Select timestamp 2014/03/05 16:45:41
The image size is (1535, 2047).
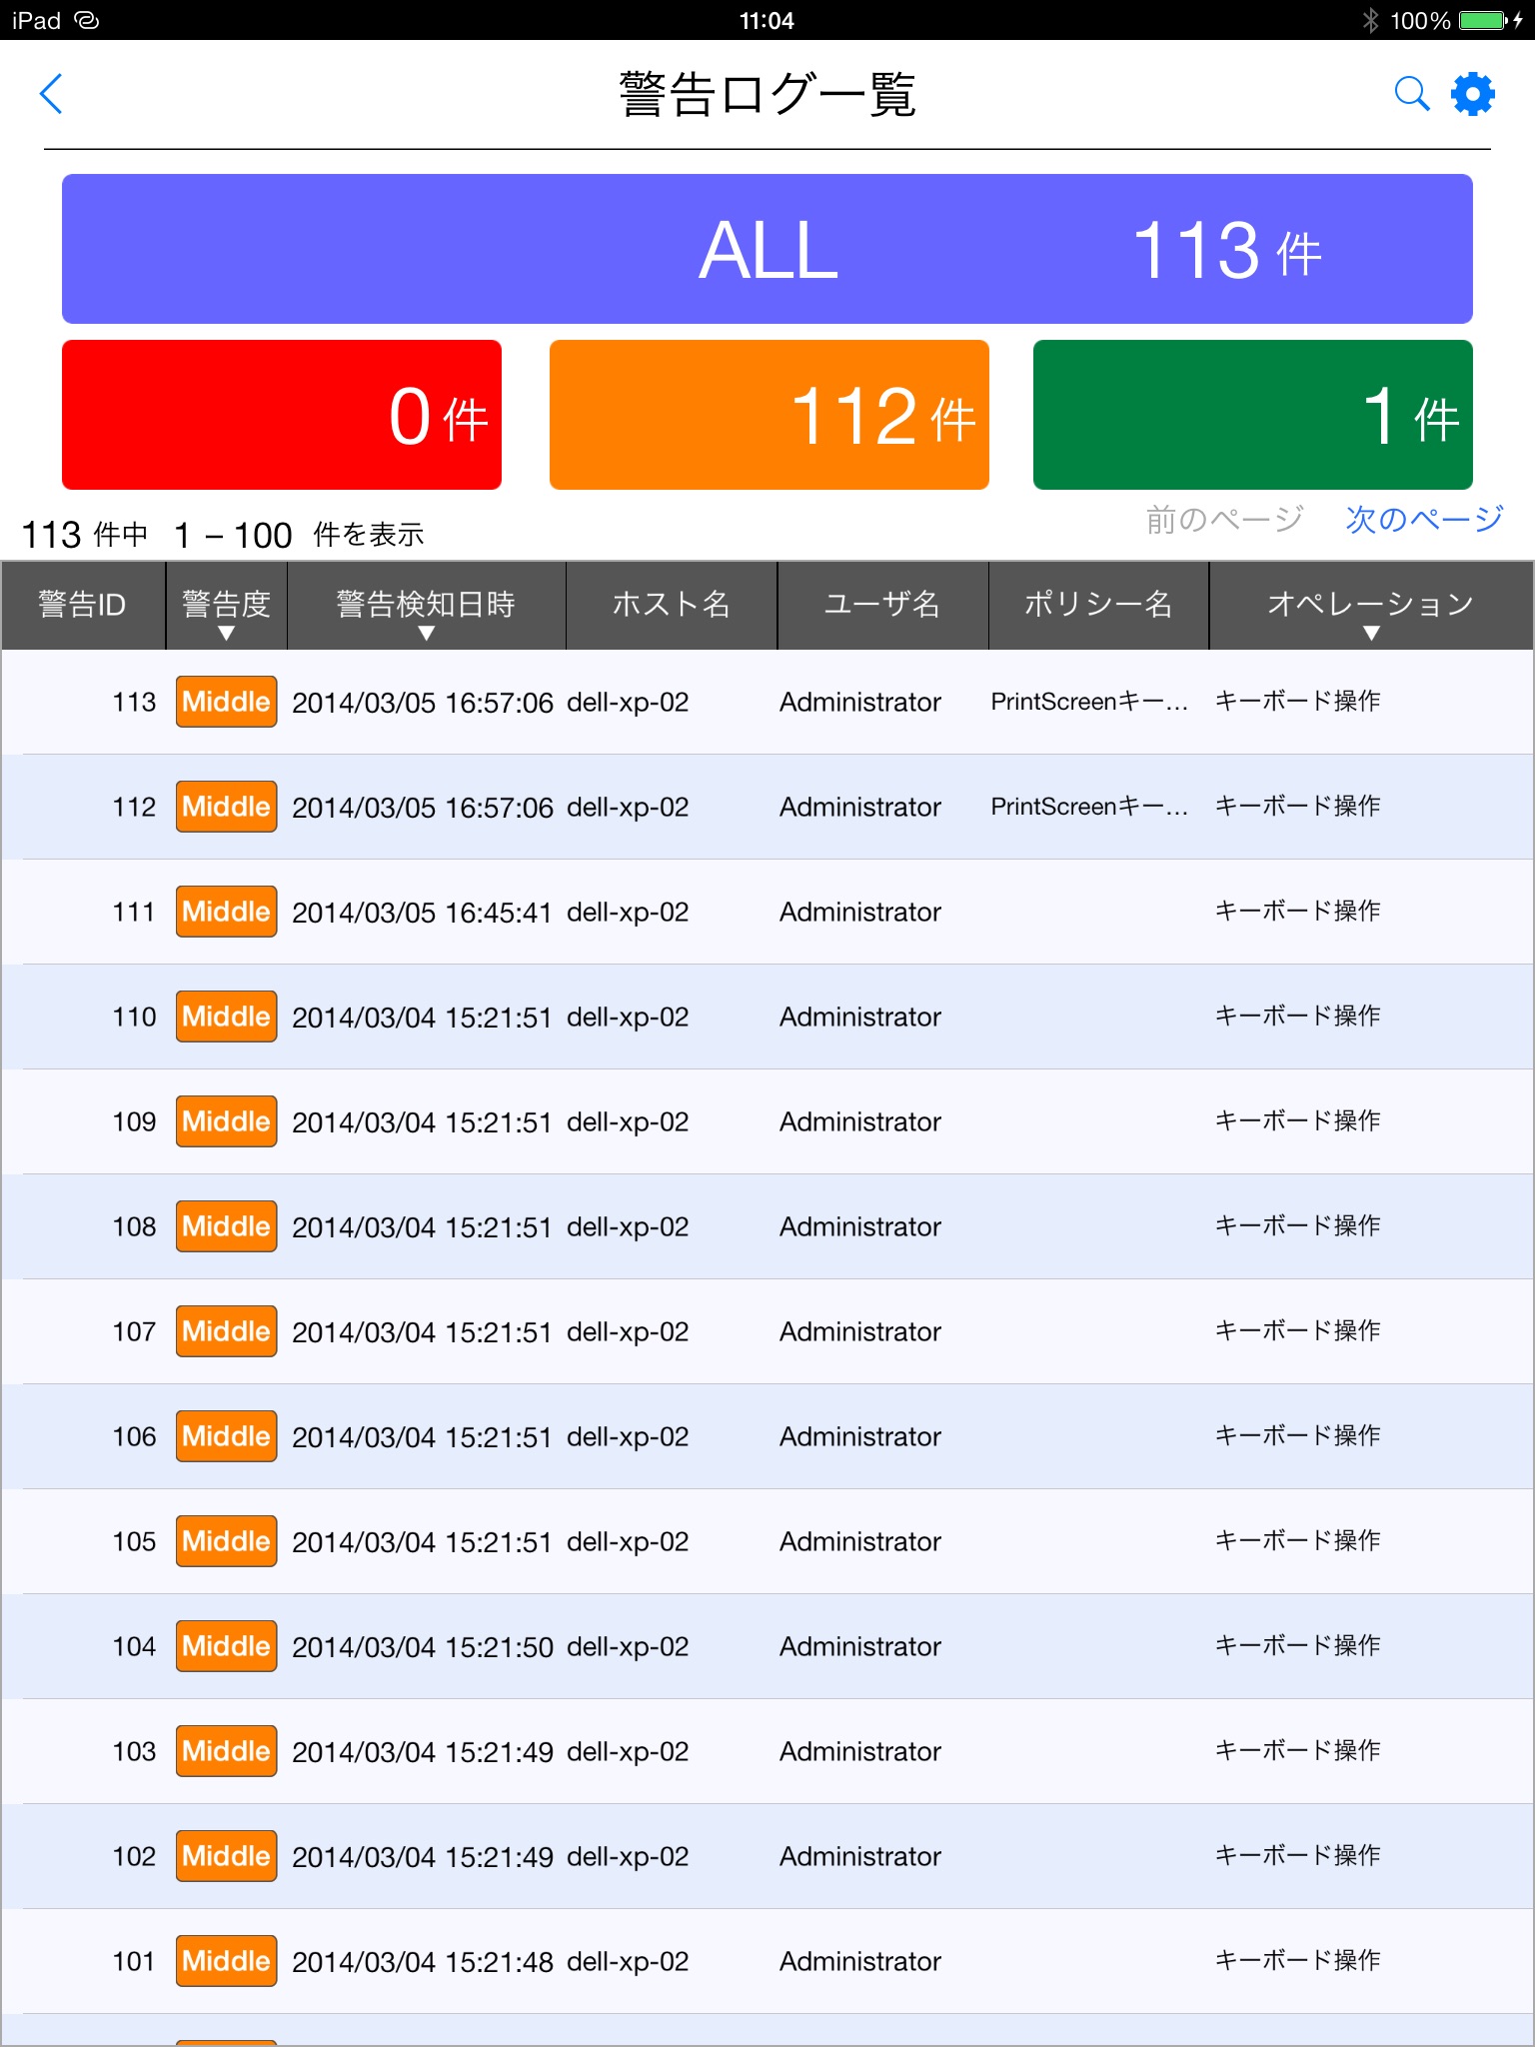422,913
